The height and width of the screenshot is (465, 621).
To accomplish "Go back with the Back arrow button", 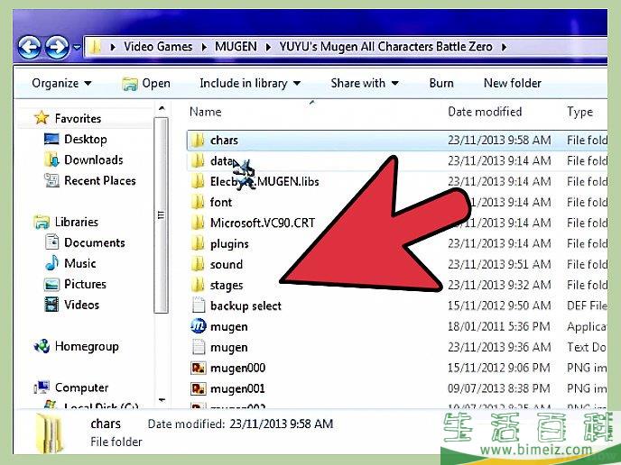I will [x=29, y=48].
